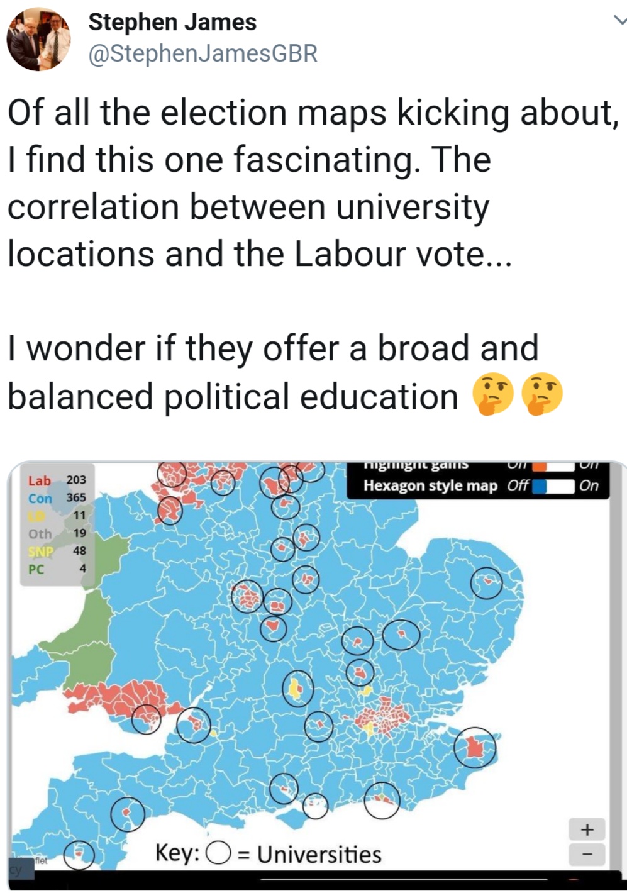Expand the tweet options chevron
Image resolution: width=627 pixels, height=893 pixels.
click(618, 21)
